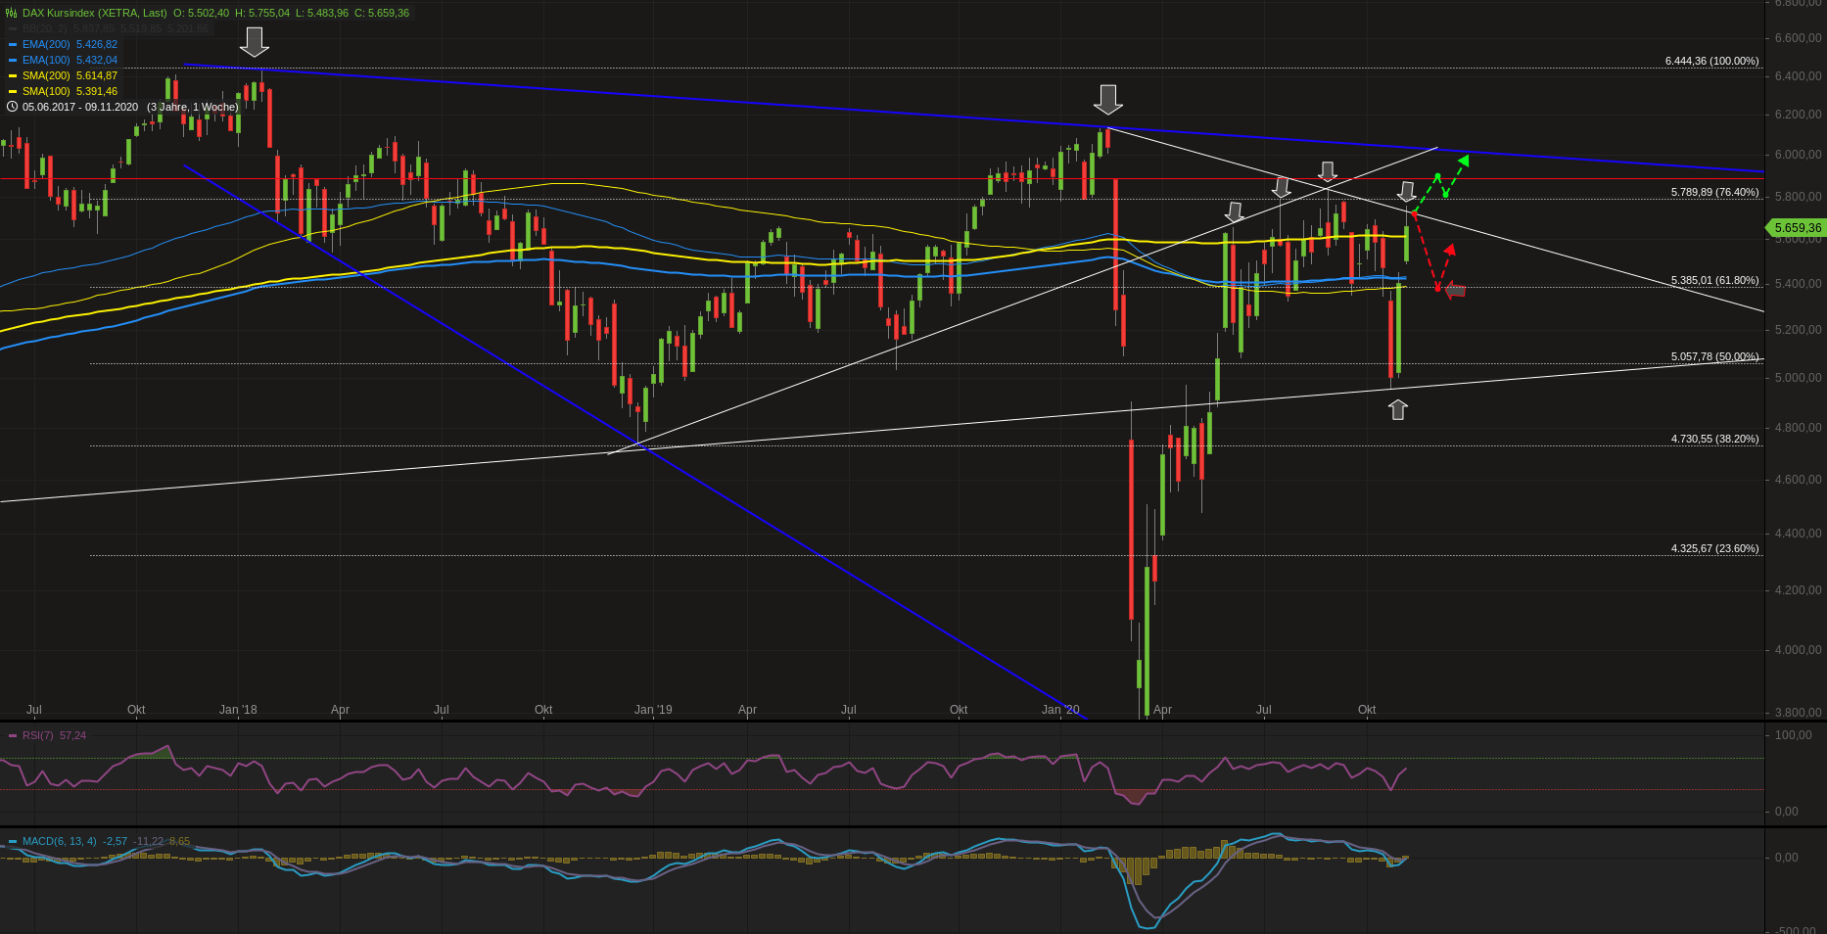Select the EMA(100) indicator label

tap(46, 60)
